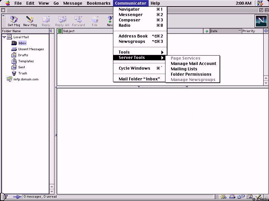Open Navigator from the status bar component icons
This screenshot has width=269, height=201.
point(223,197)
